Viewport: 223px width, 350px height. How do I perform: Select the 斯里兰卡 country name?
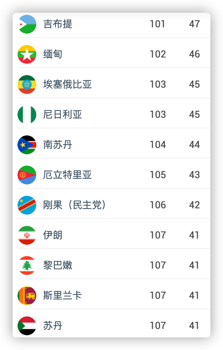coord(63,296)
